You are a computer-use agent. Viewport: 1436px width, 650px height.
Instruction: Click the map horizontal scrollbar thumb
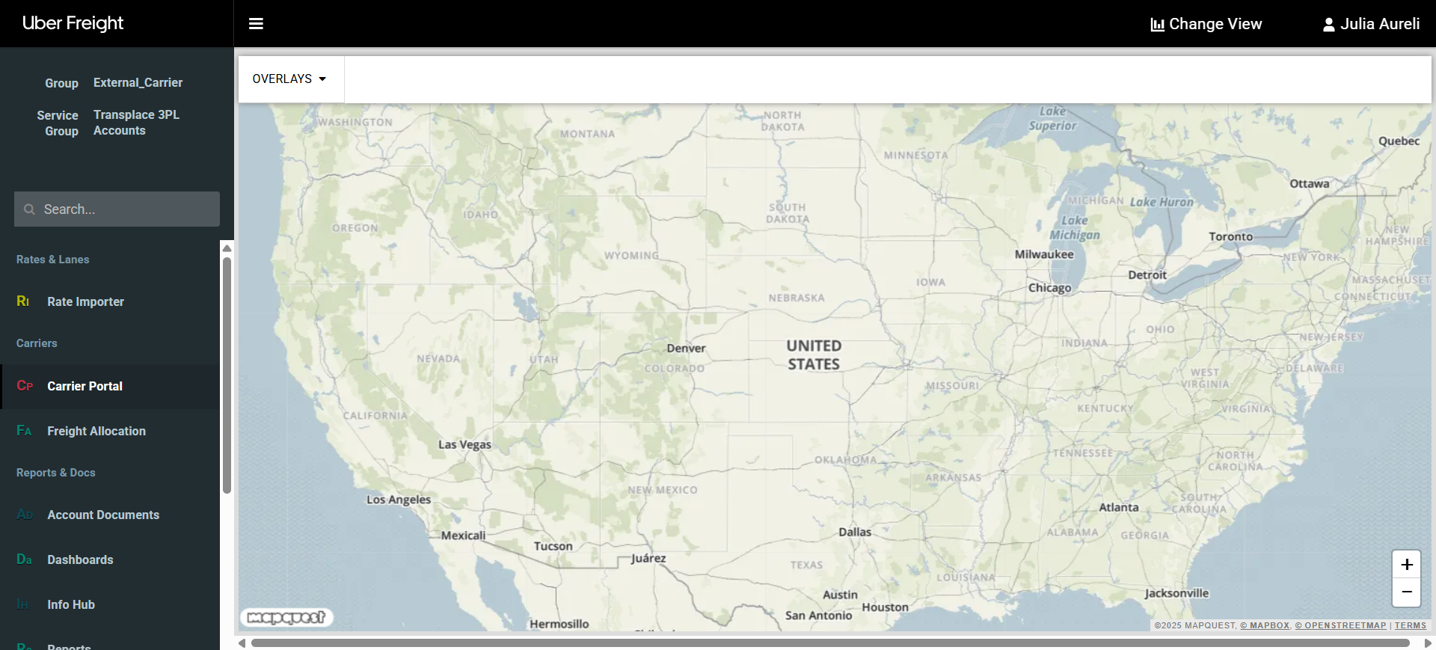[x=830, y=643]
